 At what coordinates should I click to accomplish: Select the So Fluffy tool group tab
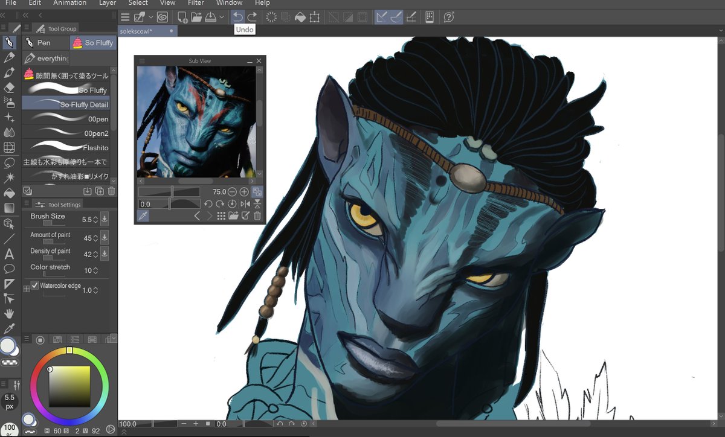click(x=93, y=43)
